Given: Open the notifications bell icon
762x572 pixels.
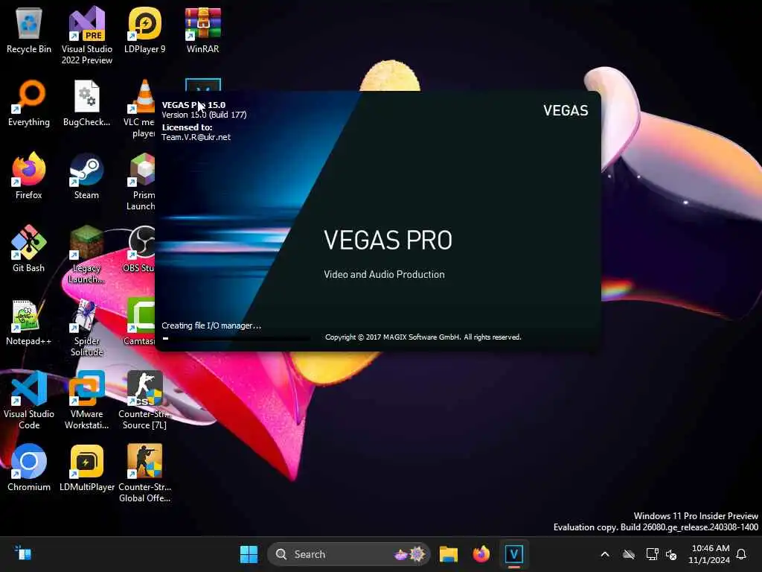Looking at the screenshot, I should pos(742,554).
